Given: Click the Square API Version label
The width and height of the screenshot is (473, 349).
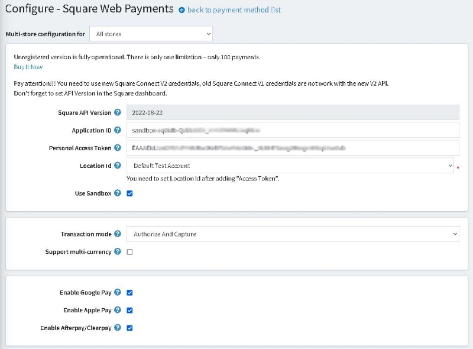Looking at the screenshot, I should [85, 113].
